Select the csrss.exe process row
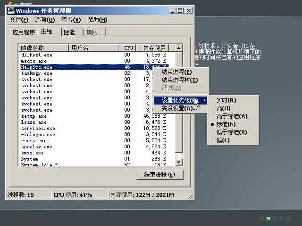302x226 pixels. pos(94,140)
